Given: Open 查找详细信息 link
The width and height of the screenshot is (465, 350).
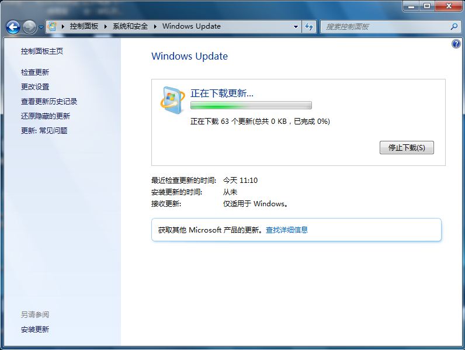Looking at the screenshot, I should coord(287,230).
